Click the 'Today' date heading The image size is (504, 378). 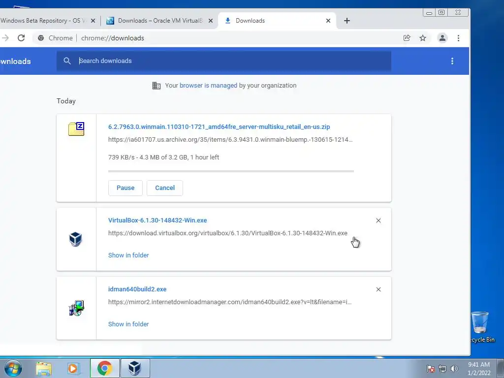[x=66, y=101]
